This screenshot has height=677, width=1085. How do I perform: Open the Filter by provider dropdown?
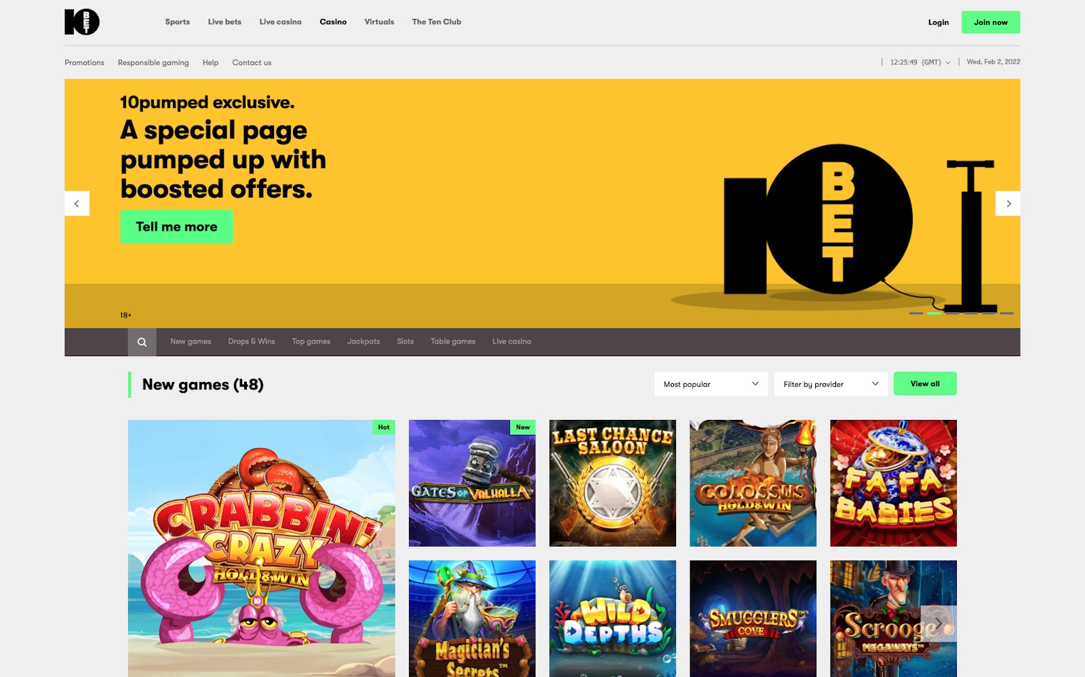pos(831,384)
